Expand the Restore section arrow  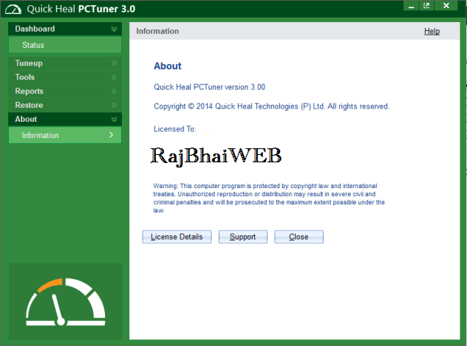pyautogui.click(x=114, y=105)
